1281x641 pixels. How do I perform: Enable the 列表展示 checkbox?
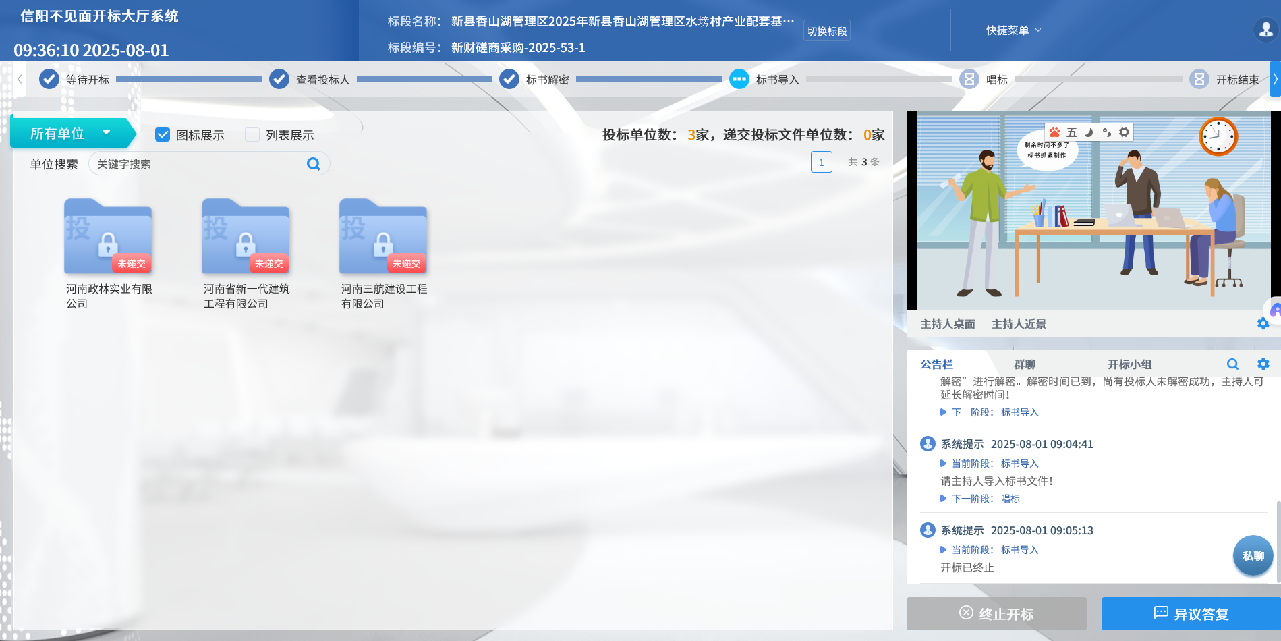click(x=252, y=135)
